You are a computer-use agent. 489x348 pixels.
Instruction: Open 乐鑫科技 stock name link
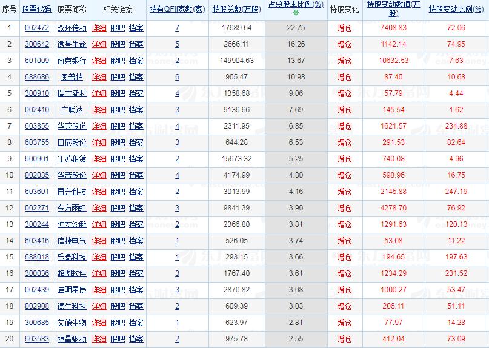[72, 257]
